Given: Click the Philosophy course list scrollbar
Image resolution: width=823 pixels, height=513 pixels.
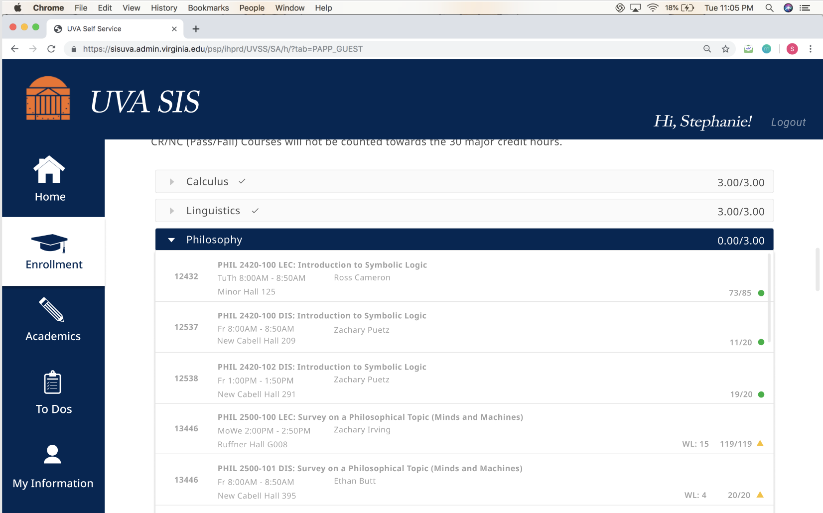Looking at the screenshot, I should [769, 298].
